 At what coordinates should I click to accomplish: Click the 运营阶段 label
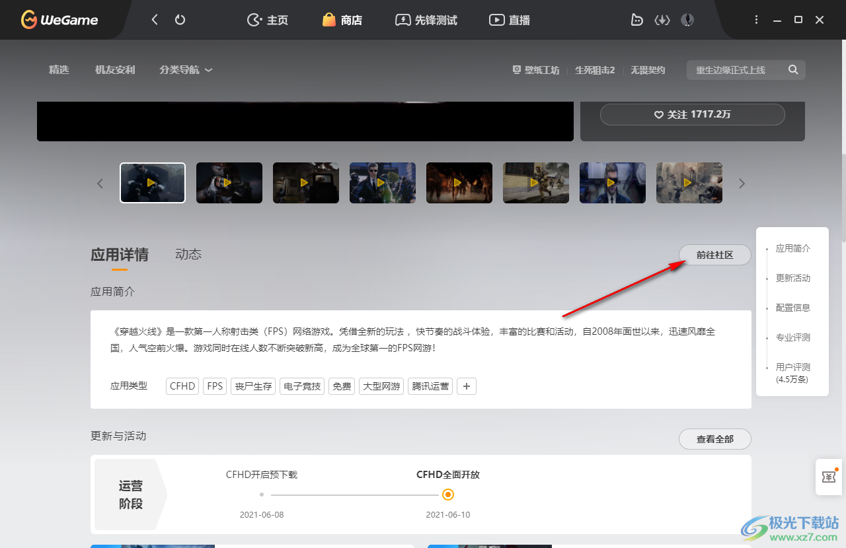[x=131, y=495]
